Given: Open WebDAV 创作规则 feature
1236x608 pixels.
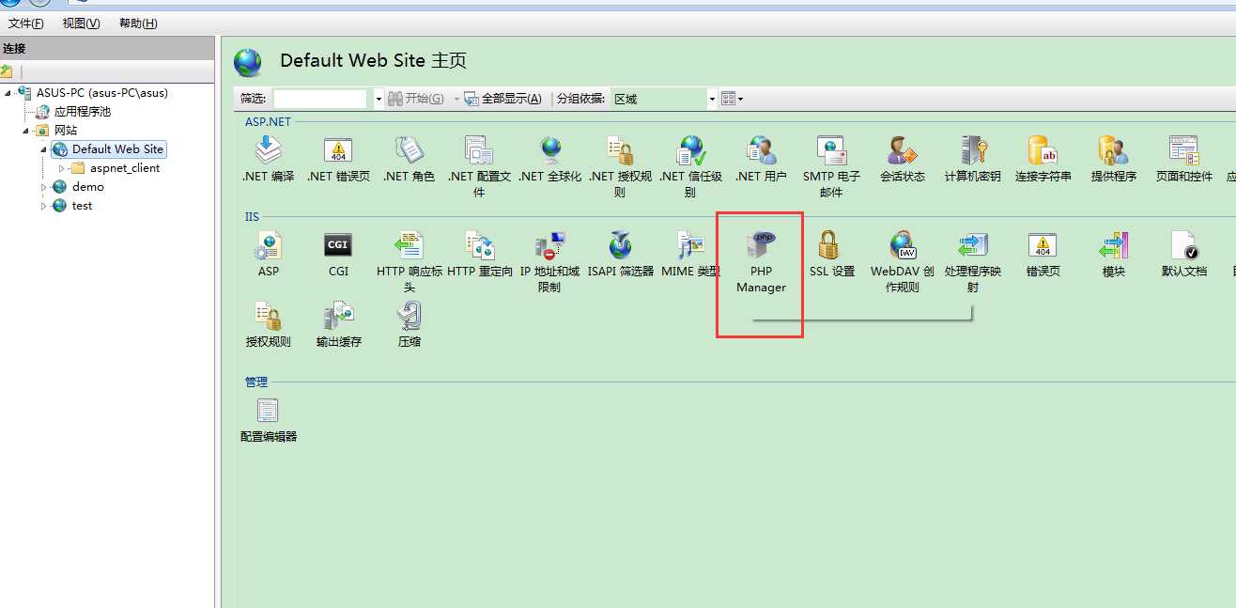Looking at the screenshot, I should pyautogui.click(x=903, y=261).
